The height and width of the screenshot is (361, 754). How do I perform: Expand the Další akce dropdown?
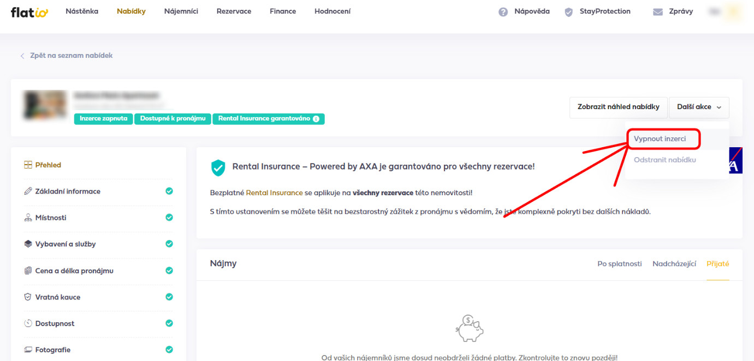(699, 107)
